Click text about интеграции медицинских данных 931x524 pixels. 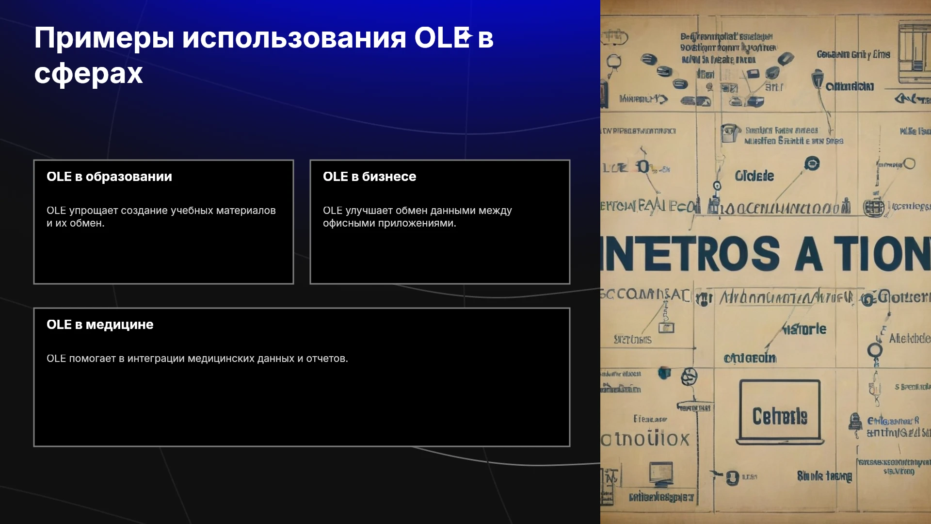pyautogui.click(x=197, y=359)
